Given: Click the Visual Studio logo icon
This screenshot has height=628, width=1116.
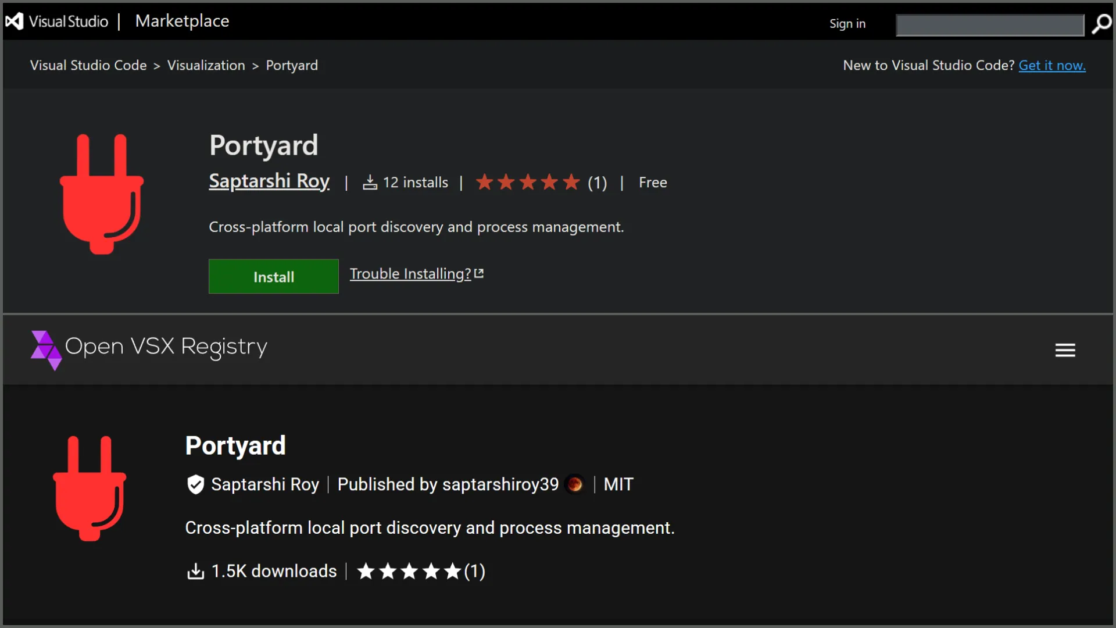Looking at the screenshot, I should click(x=15, y=22).
